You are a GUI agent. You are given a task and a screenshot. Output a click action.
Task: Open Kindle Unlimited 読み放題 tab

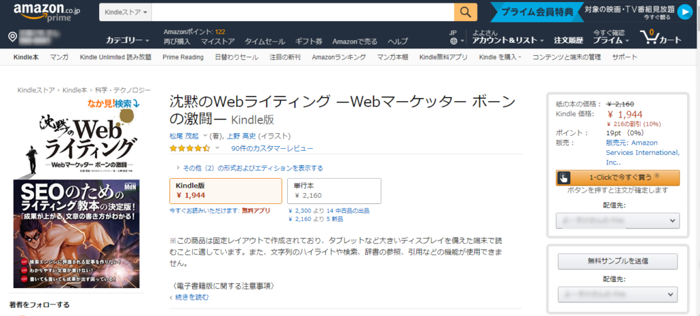116,57
